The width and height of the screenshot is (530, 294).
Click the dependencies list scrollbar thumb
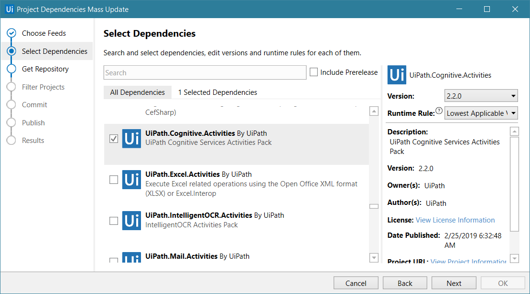374,206
